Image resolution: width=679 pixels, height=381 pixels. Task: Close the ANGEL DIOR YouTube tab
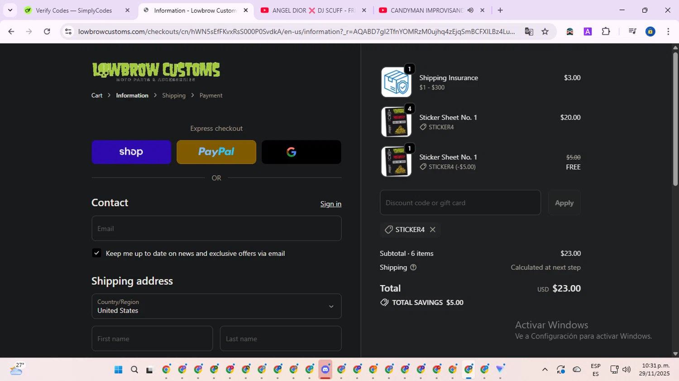(364, 10)
